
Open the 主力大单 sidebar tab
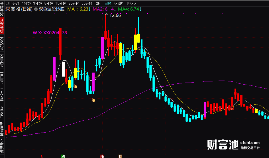[x=2, y=95]
